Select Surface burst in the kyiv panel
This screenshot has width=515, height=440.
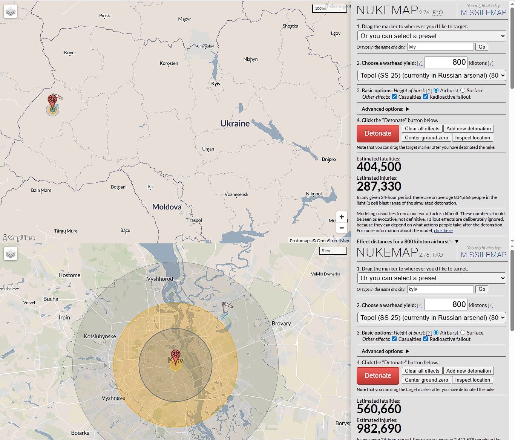(x=463, y=333)
